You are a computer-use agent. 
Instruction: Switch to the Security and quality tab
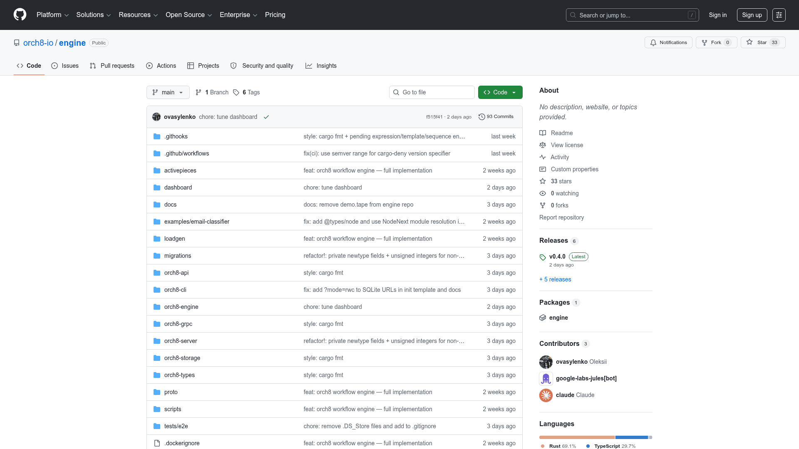click(262, 66)
